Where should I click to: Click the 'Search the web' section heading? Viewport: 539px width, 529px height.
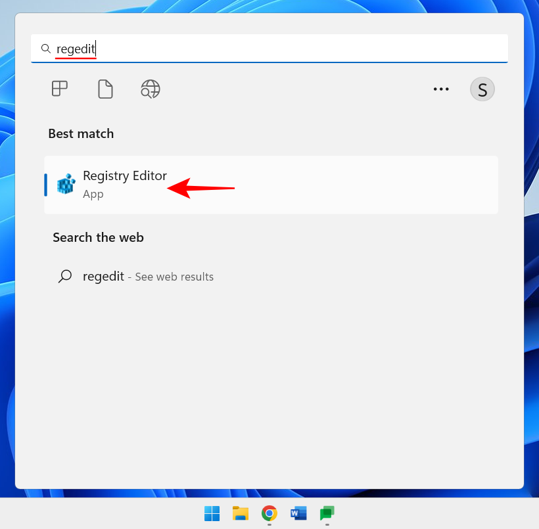(98, 237)
